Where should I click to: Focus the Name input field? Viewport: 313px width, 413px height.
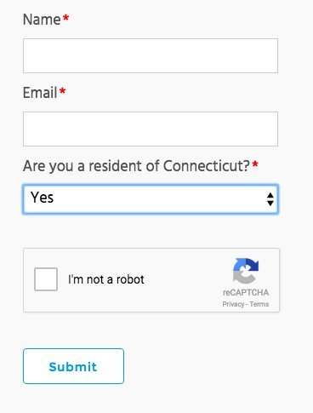point(151,56)
